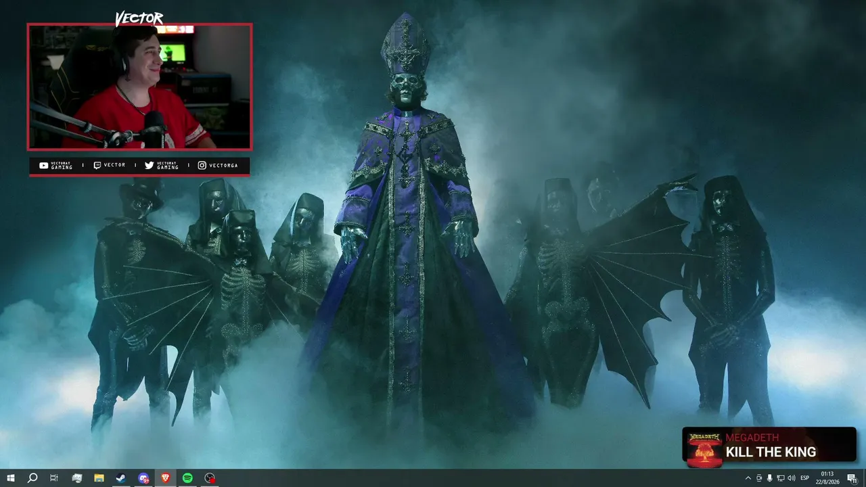Click the Vector logo above the webcam
This screenshot has height=487, width=866.
click(139, 18)
